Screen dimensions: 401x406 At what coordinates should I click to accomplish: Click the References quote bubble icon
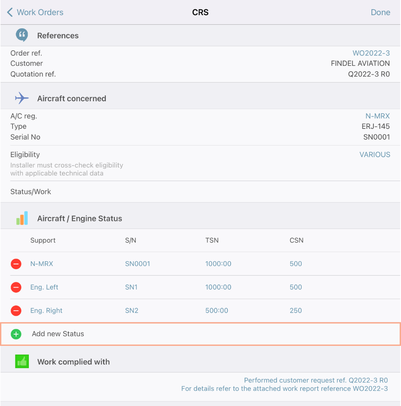click(22, 35)
